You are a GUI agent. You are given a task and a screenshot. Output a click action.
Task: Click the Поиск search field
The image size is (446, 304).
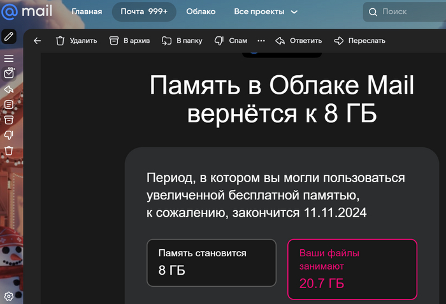tap(405, 11)
